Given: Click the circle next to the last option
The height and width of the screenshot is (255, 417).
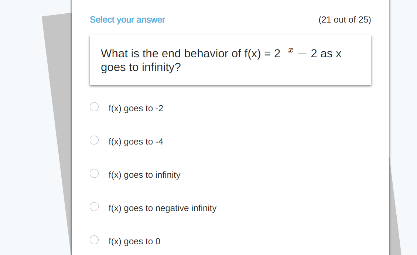Looking at the screenshot, I should [x=94, y=240].
